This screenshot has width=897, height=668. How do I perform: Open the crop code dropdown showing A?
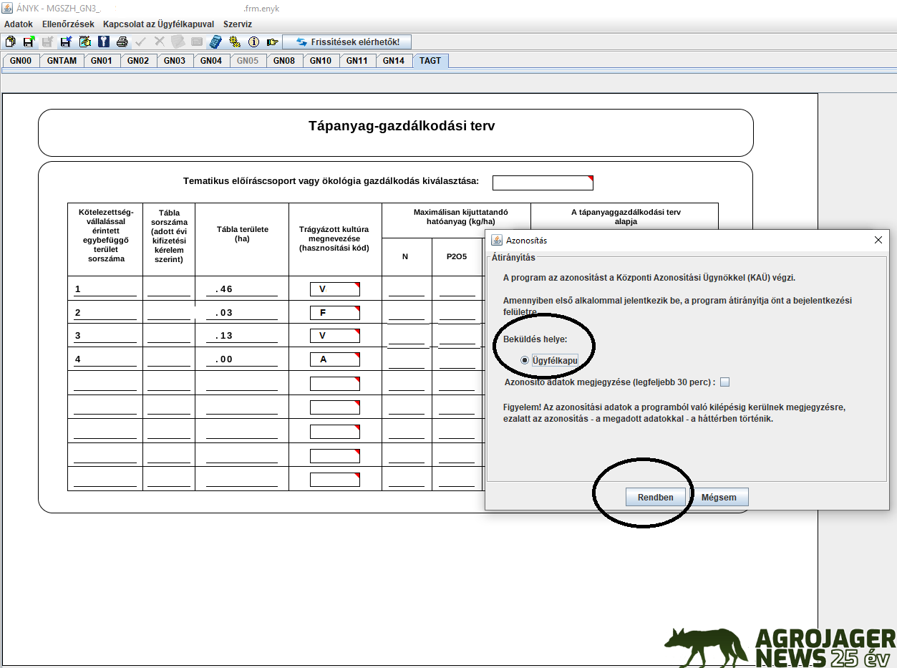(334, 359)
